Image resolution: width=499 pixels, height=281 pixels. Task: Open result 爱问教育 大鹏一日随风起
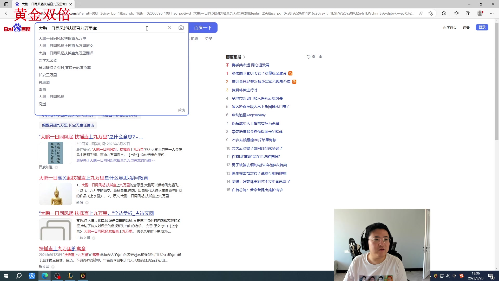click(x=94, y=178)
